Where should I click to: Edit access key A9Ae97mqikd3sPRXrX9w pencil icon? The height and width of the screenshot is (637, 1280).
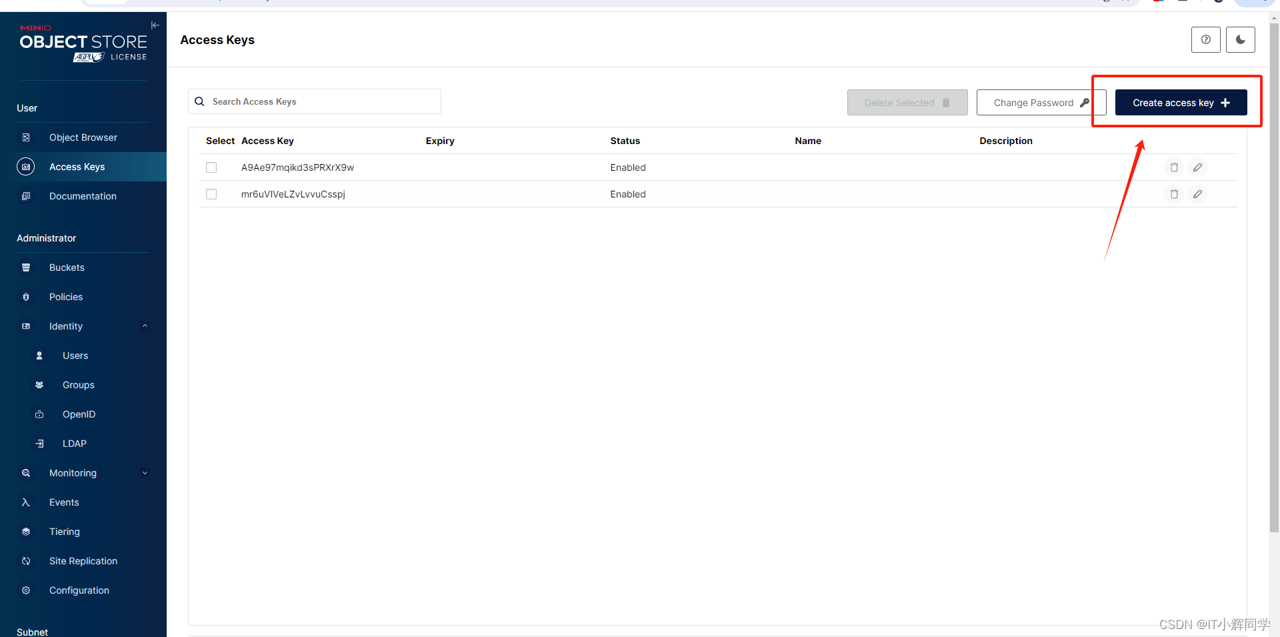pyautogui.click(x=1198, y=167)
